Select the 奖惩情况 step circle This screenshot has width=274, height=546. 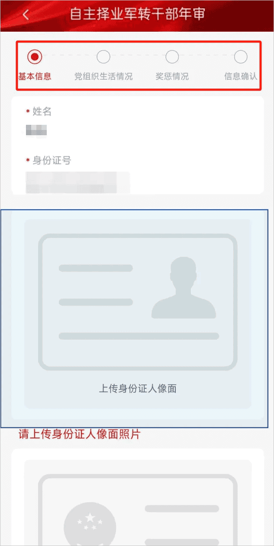tap(172, 56)
